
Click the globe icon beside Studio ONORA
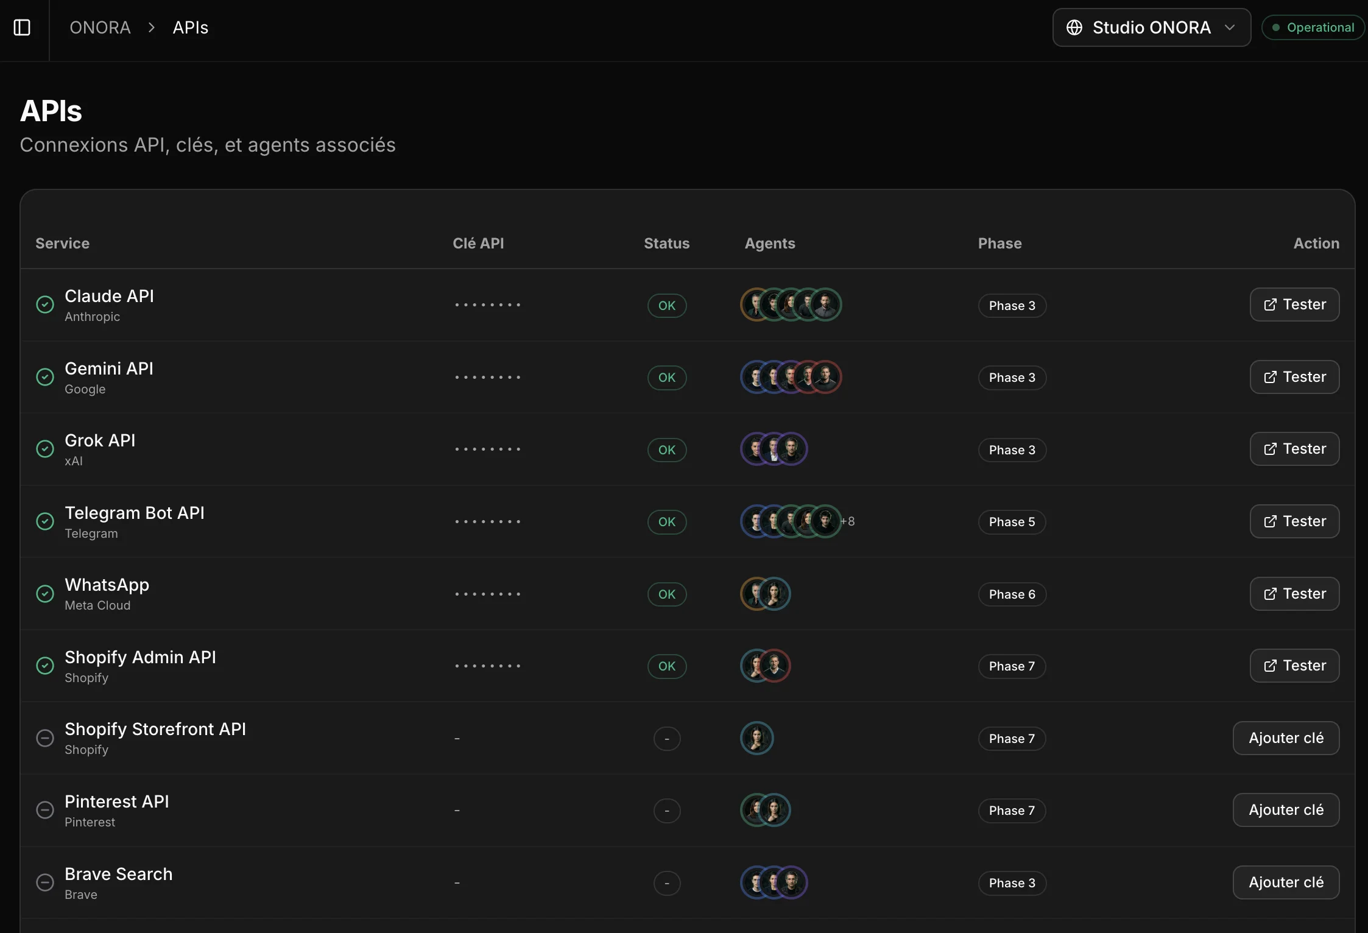tap(1074, 27)
